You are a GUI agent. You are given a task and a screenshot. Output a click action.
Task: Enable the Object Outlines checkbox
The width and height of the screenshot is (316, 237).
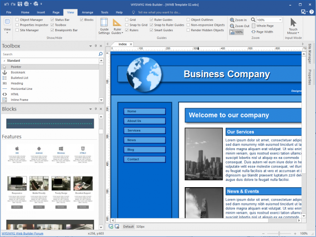pos(188,20)
